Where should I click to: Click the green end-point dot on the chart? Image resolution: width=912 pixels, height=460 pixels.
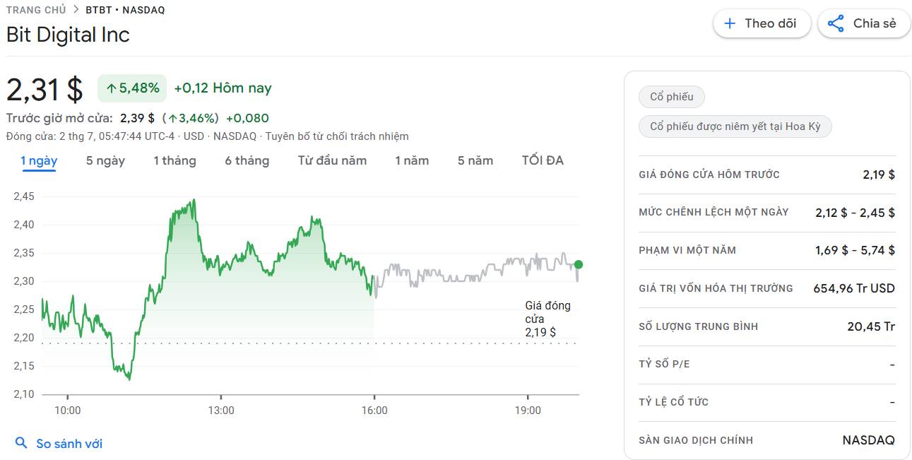(x=579, y=264)
